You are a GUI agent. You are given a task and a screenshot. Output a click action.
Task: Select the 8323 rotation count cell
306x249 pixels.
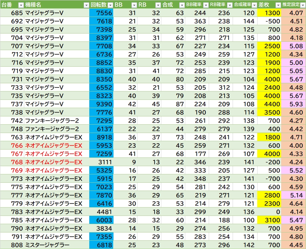coord(101,96)
